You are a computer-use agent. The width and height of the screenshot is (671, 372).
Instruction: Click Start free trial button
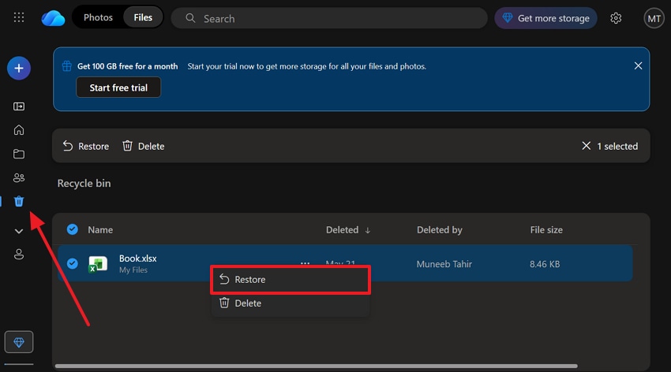pos(118,87)
